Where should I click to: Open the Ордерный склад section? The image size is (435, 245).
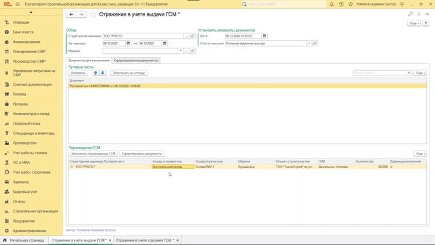[x=27, y=123]
